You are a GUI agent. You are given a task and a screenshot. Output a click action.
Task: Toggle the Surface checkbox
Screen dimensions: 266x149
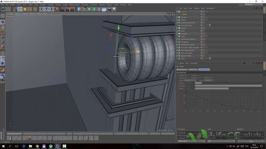pyautogui.click(x=185, y=78)
